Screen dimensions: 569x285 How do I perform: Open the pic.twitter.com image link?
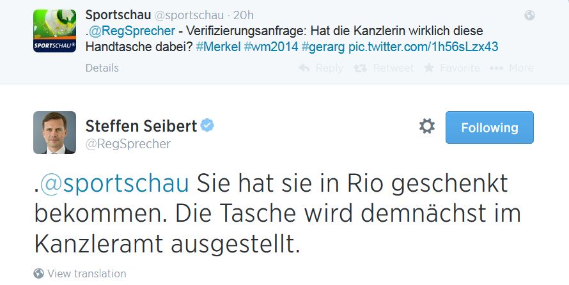423,47
